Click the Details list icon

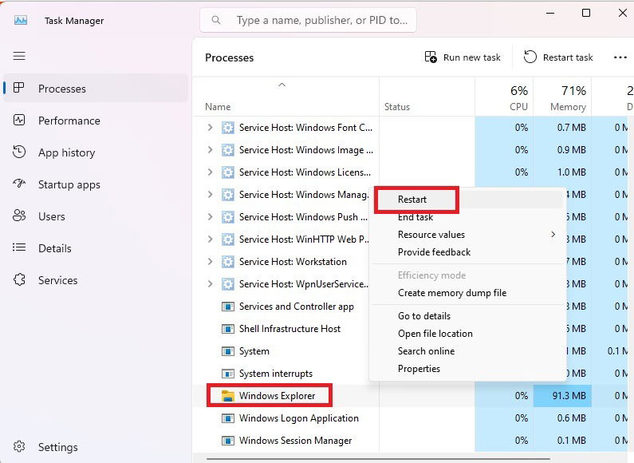(19, 247)
